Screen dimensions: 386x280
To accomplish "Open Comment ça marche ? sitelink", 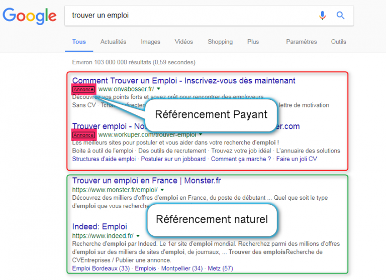I will [x=241, y=159].
